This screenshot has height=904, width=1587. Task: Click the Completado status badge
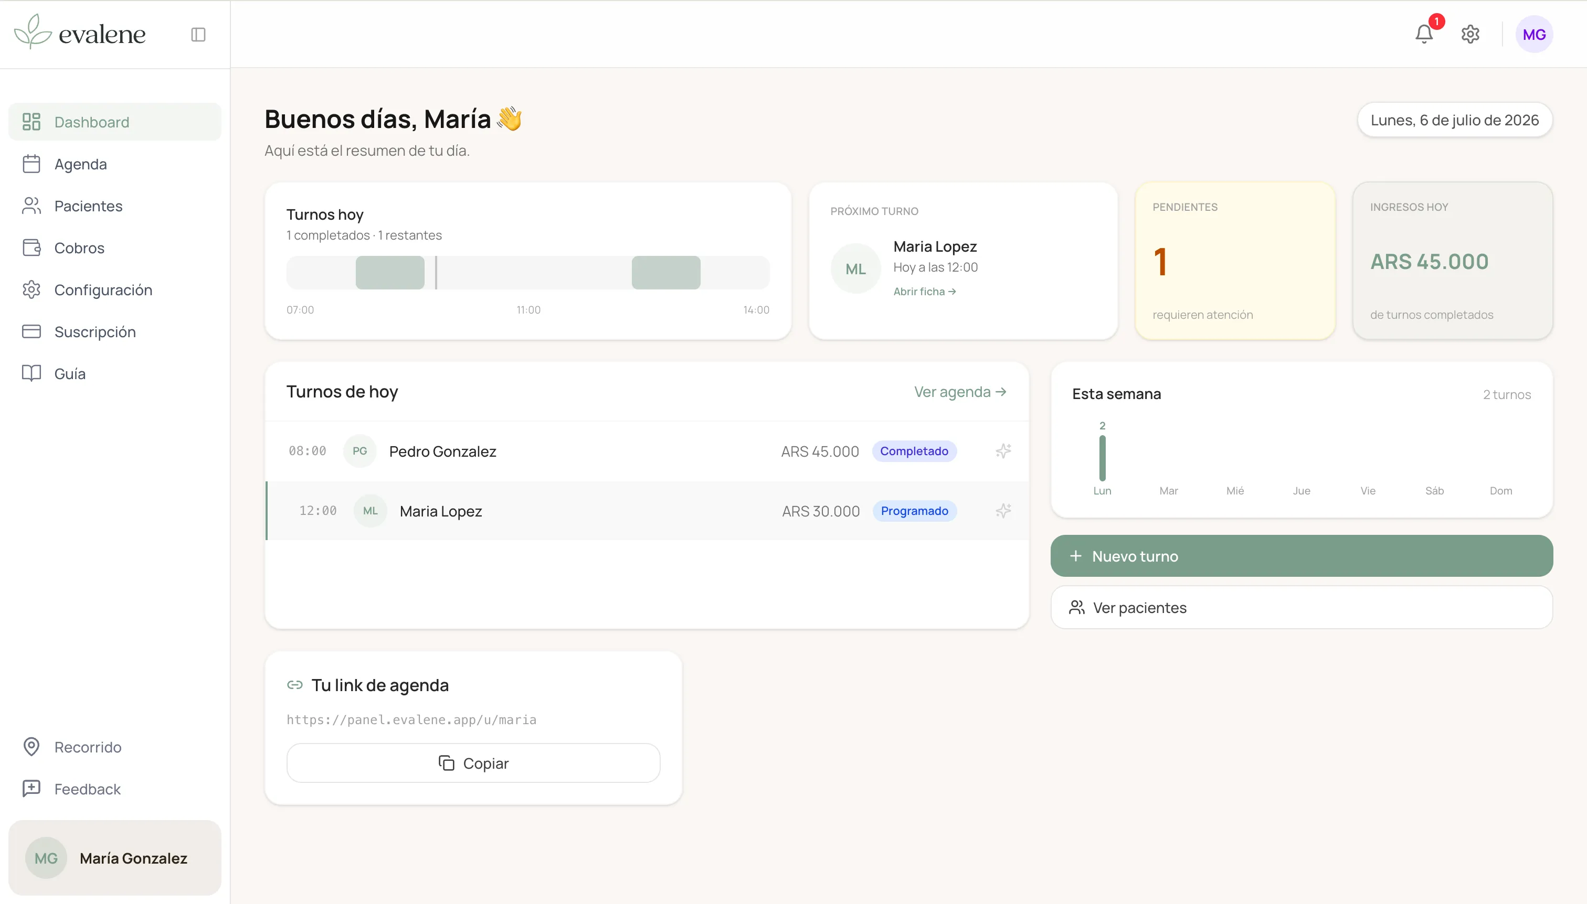pyautogui.click(x=914, y=451)
